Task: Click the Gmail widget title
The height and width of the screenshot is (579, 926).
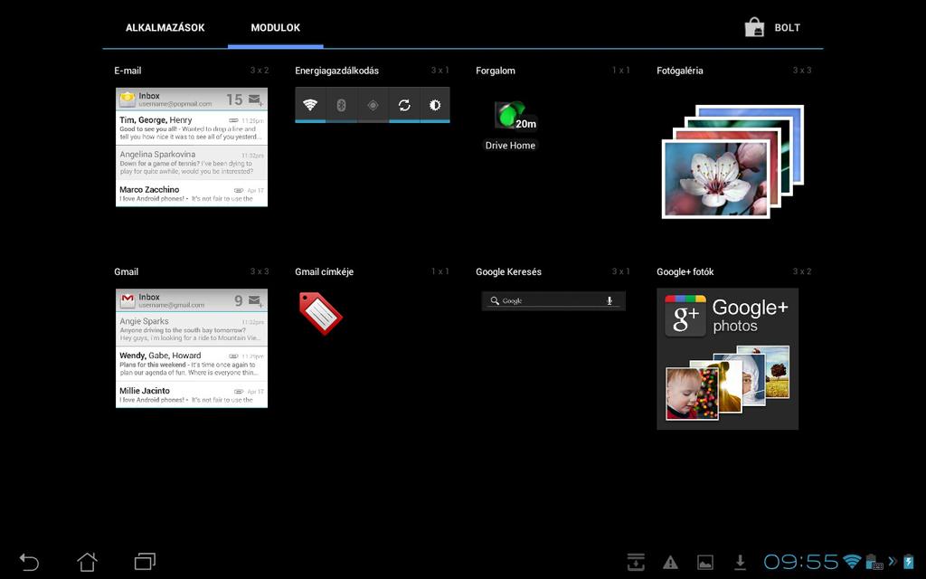Action: click(x=126, y=271)
